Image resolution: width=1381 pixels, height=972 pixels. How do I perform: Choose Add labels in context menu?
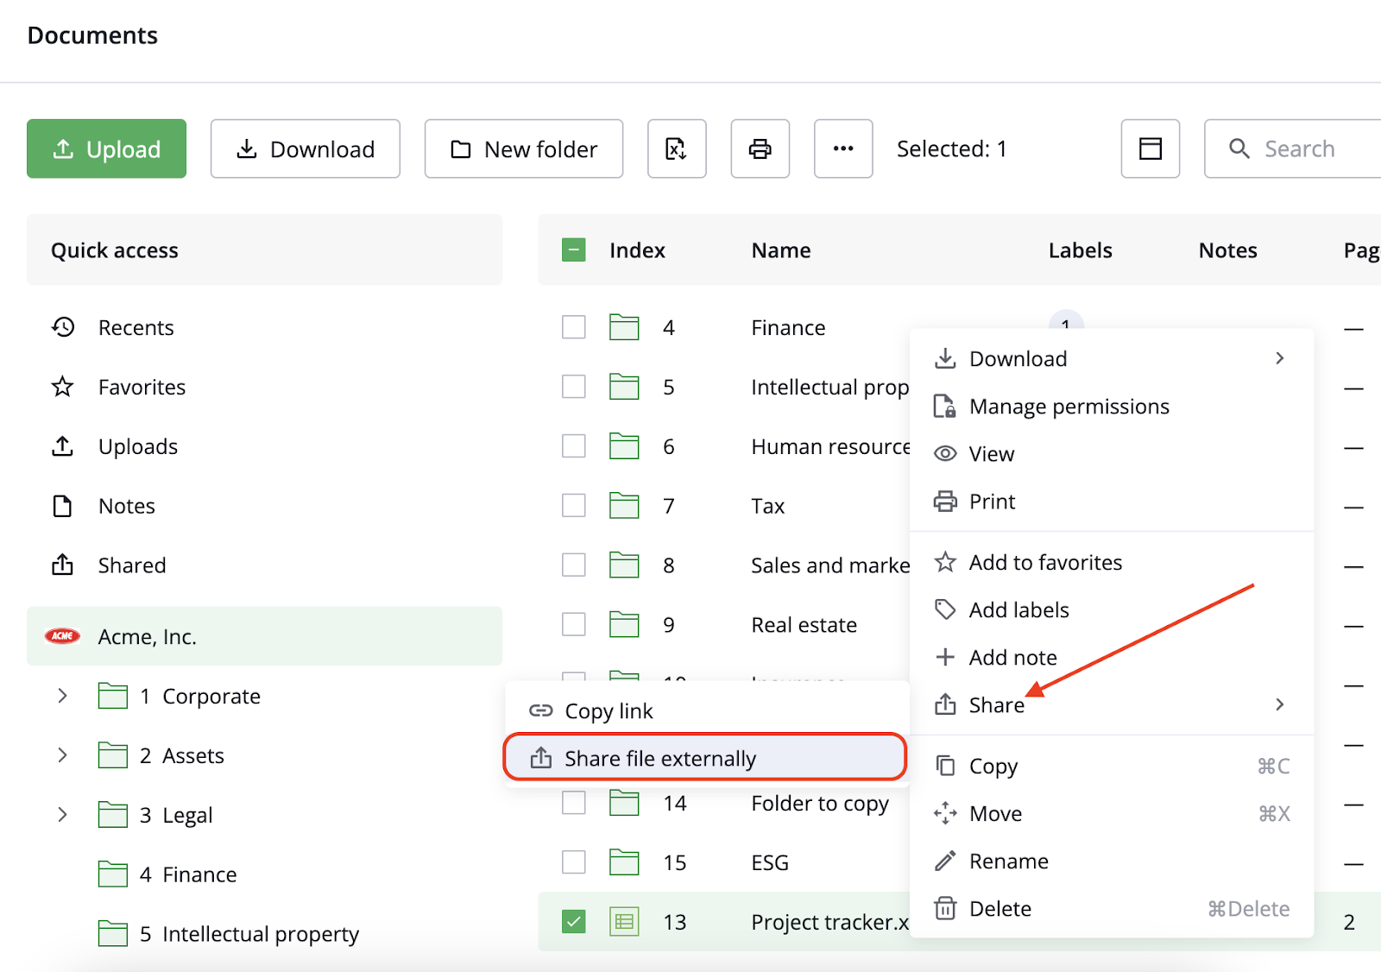click(1112, 609)
